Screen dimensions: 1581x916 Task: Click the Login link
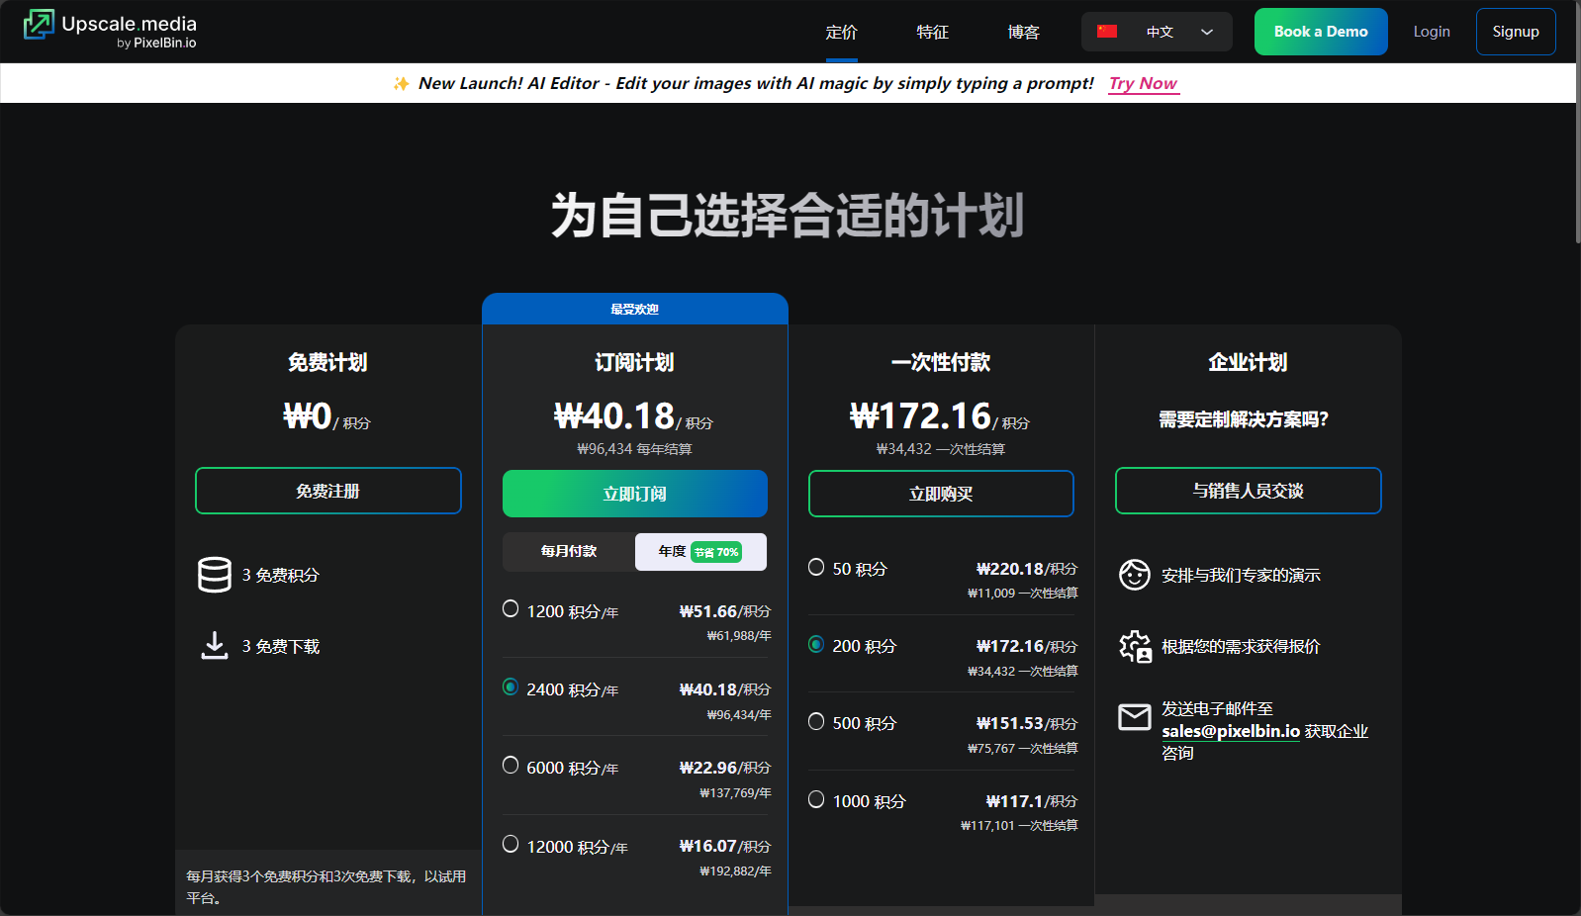tap(1432, 32)
